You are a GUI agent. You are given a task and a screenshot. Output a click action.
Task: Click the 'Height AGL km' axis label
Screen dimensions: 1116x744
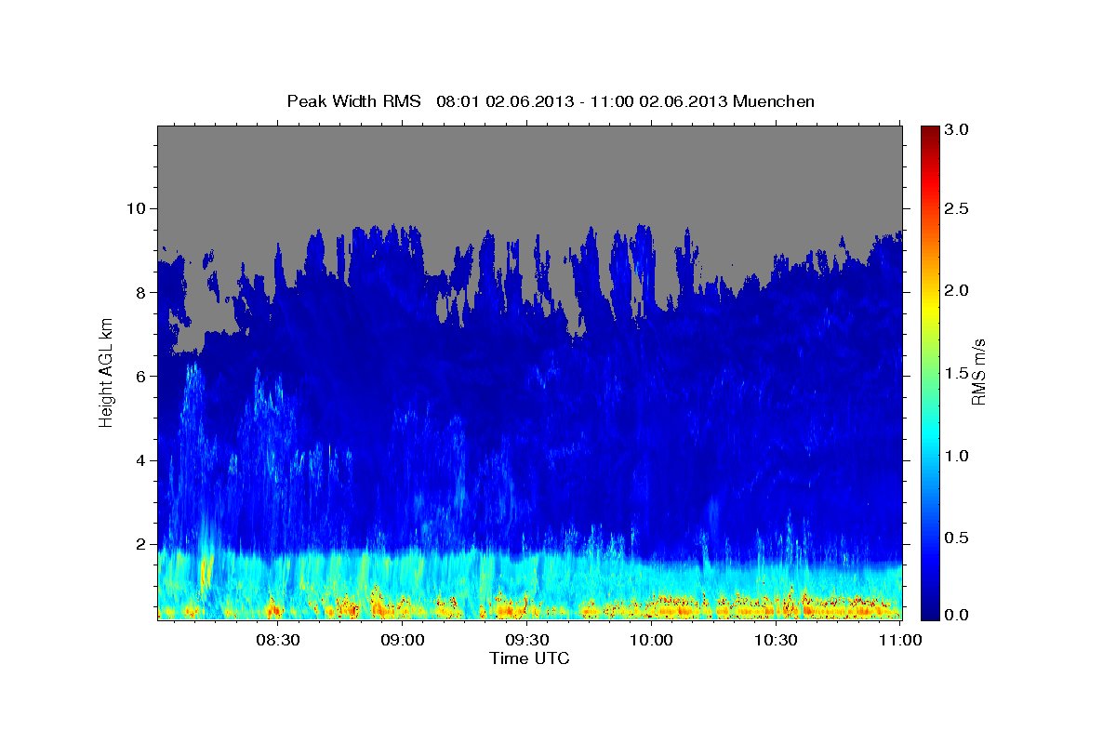pyautogui.click(x=107, y=371)
